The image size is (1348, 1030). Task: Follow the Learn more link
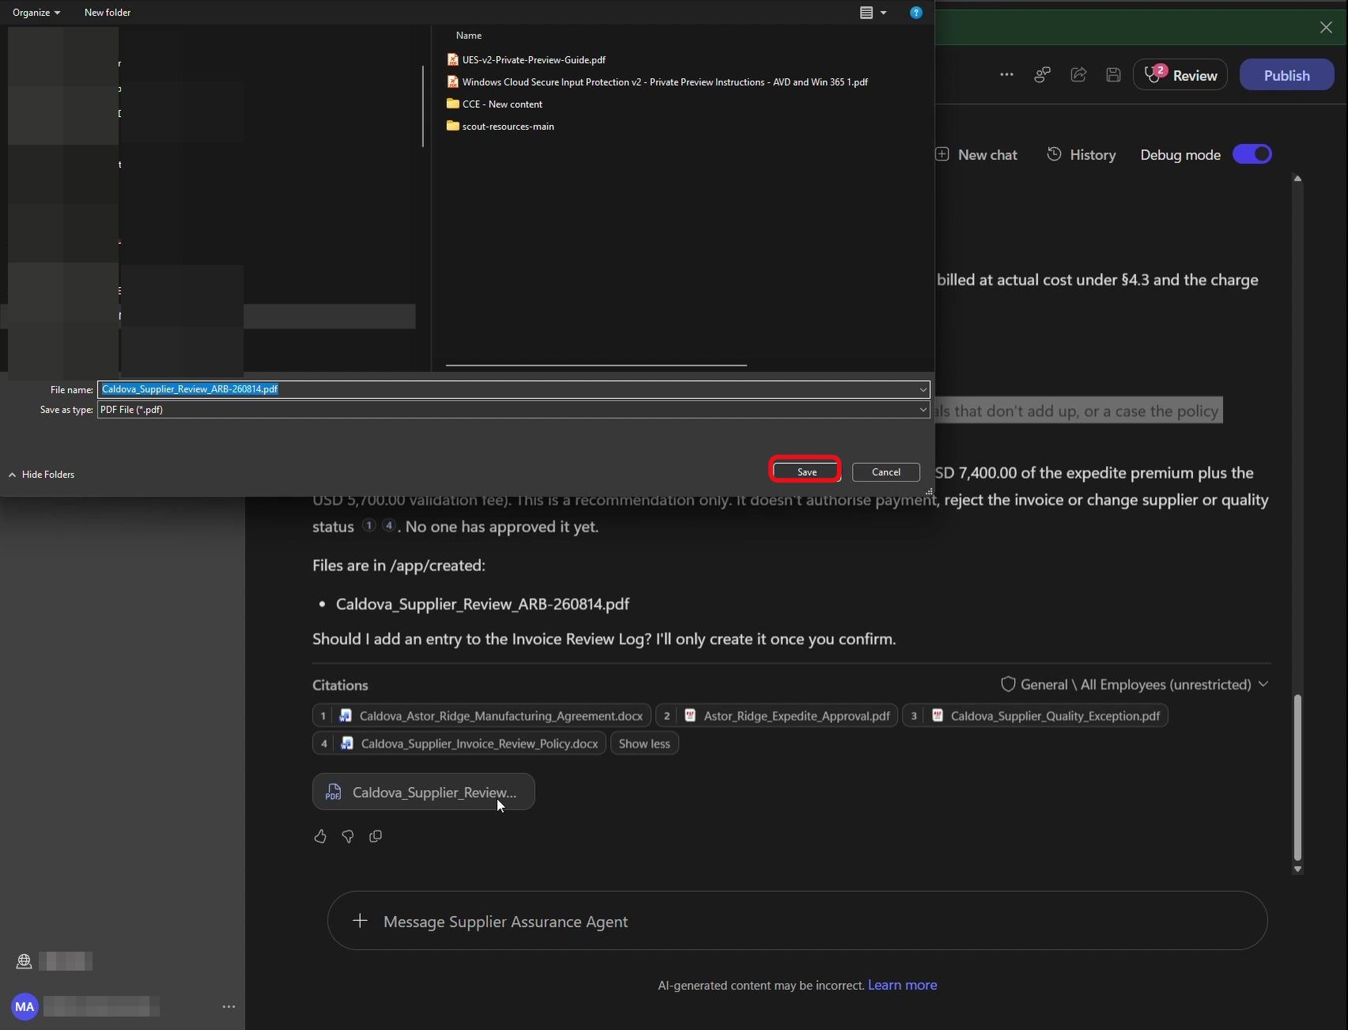coord(902,985)
